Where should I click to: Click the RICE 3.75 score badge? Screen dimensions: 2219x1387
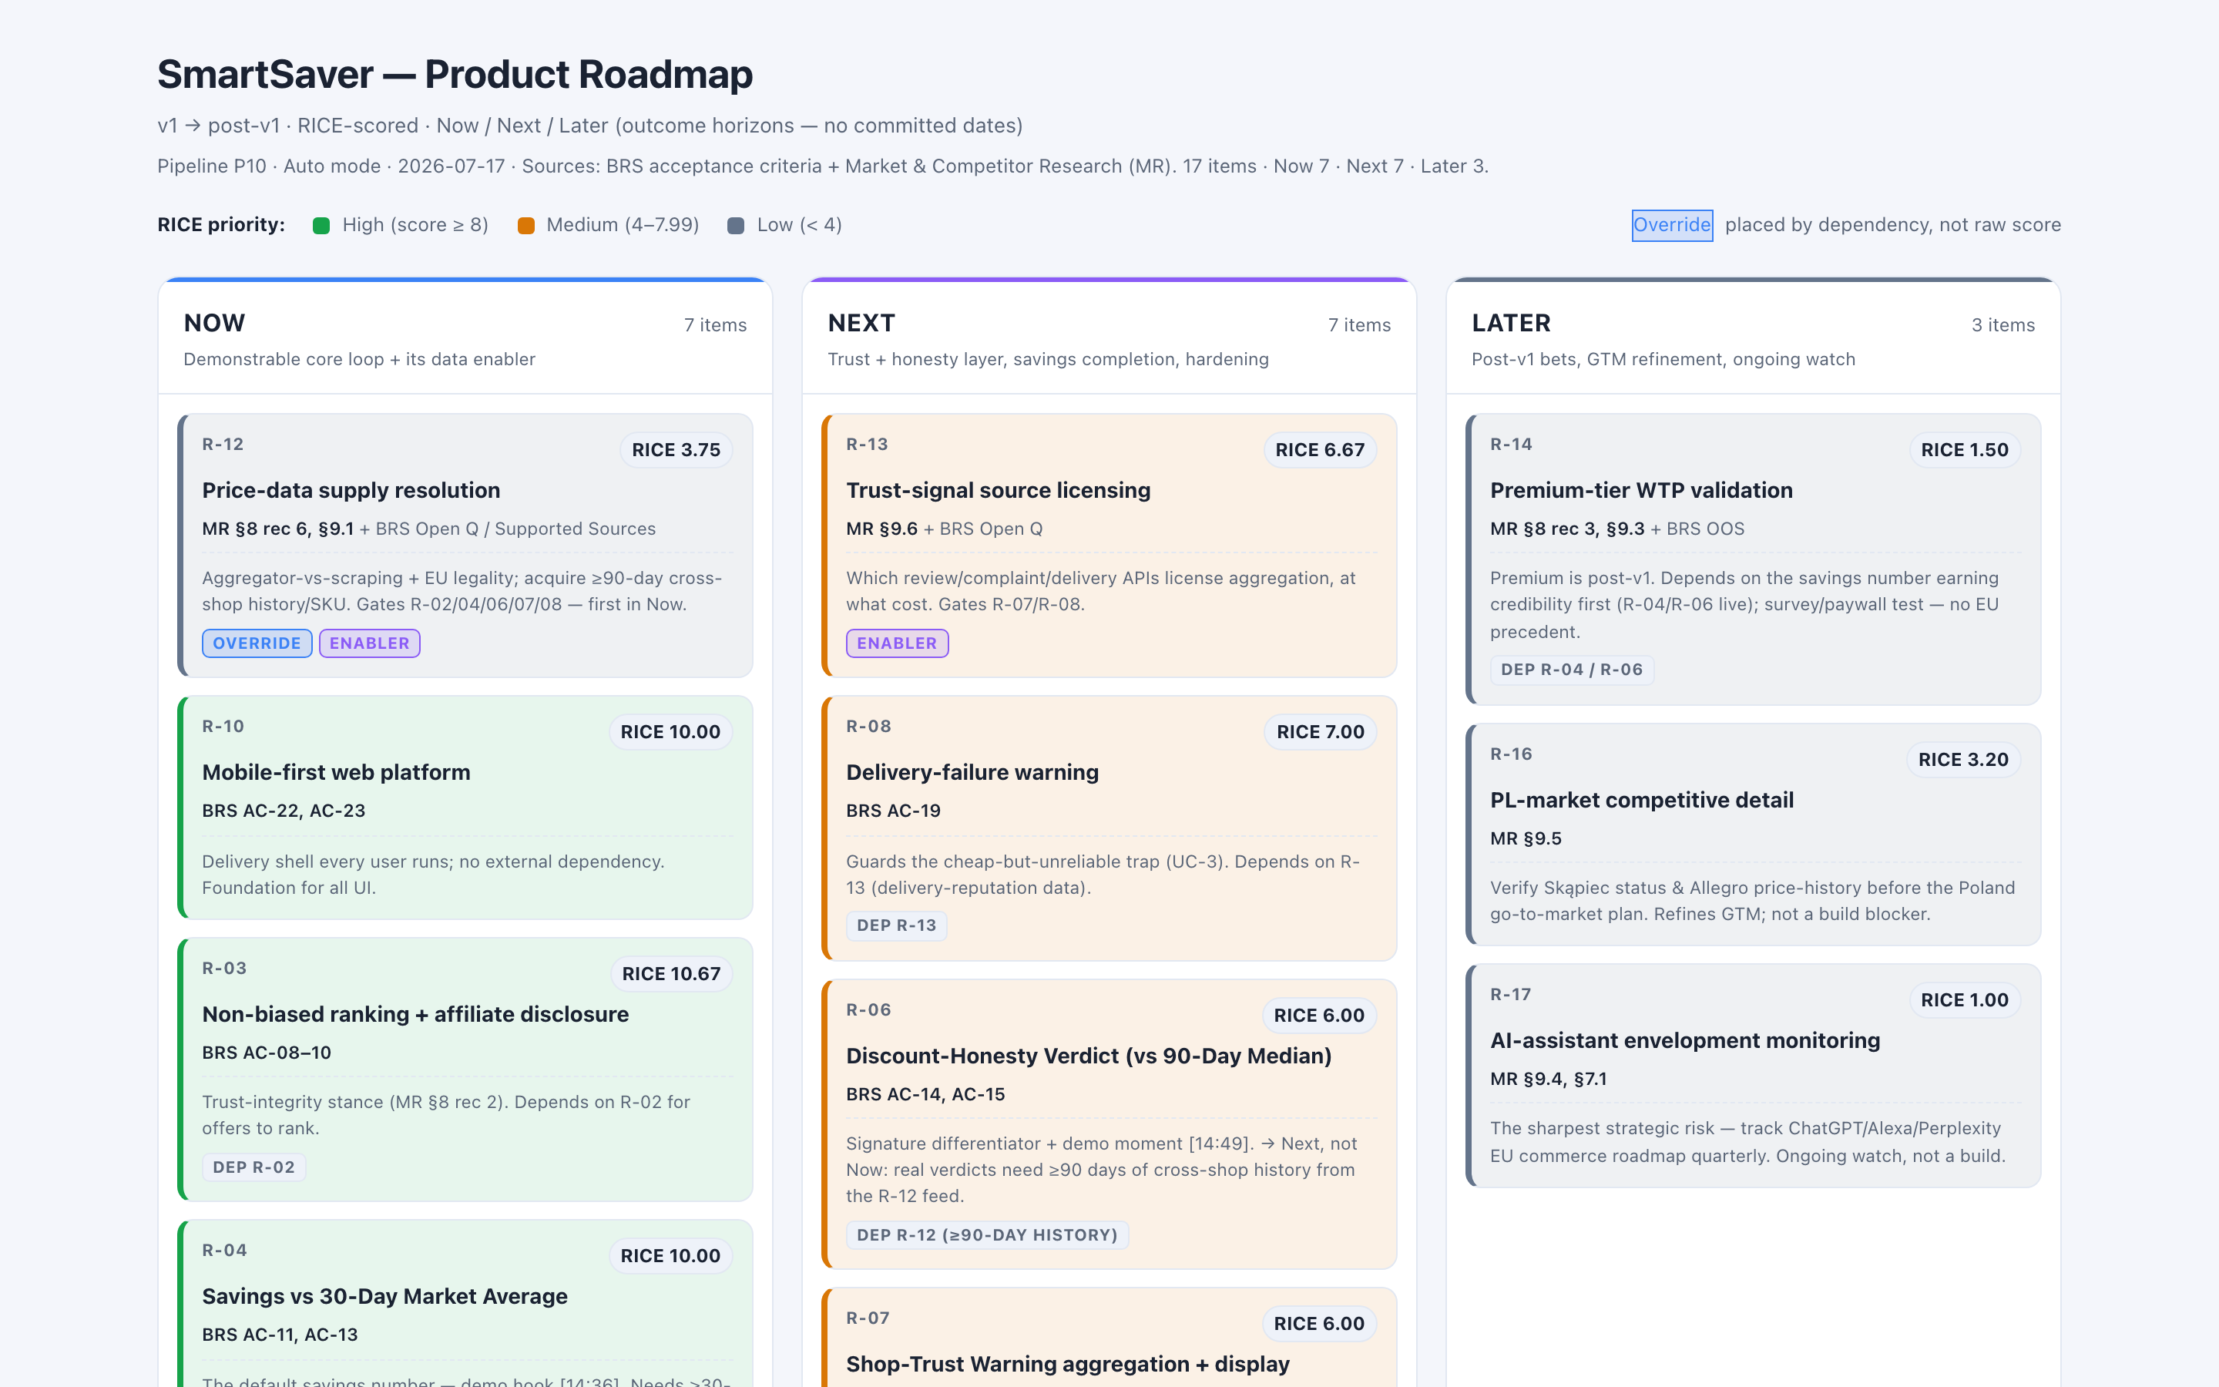(676, 449)
